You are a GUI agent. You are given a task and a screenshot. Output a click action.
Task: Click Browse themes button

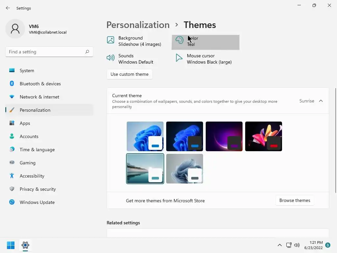295,200
